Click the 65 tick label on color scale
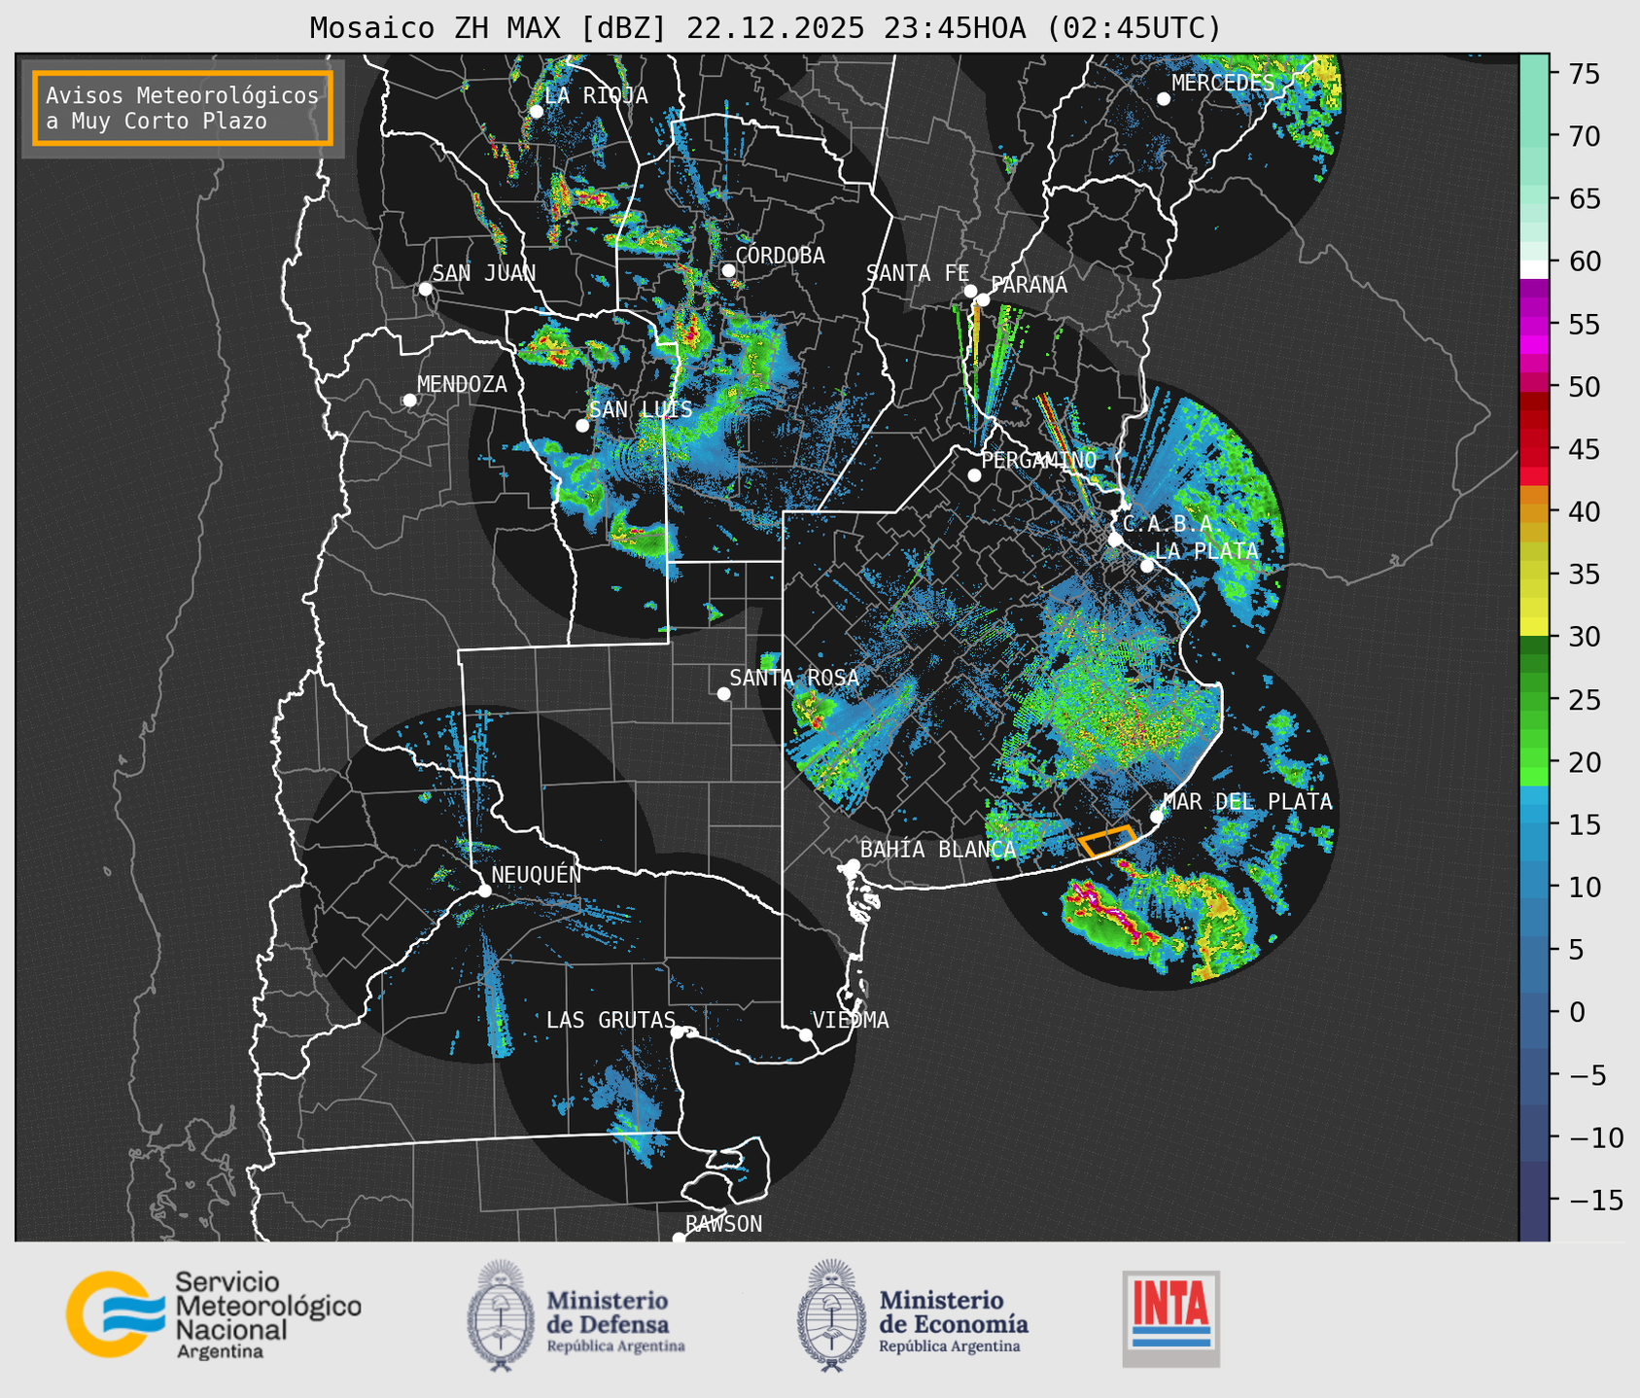This screenshot has width=1640, height=1398. click(1586, 199)
